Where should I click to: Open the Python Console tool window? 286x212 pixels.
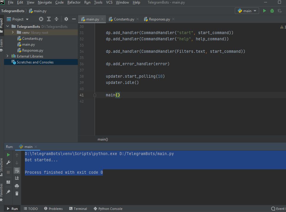tap(108, 209)
